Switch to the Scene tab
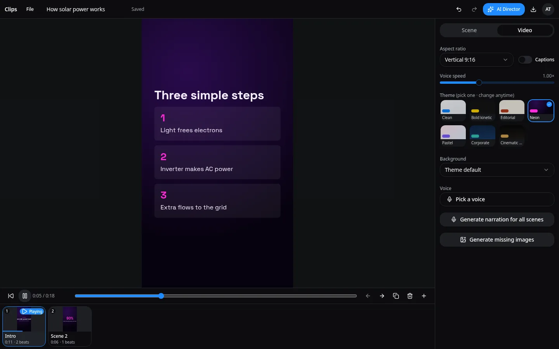The height and width of the screenshot is (349, 559). tap(469, 30)
